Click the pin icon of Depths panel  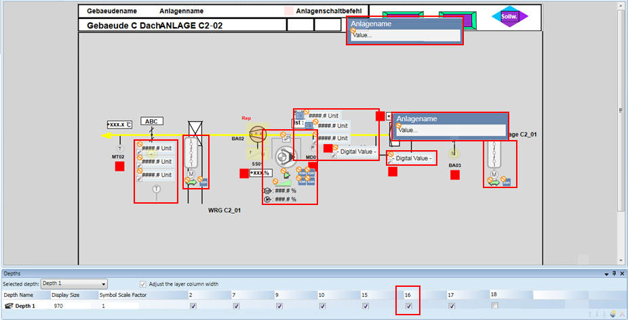[x=614, y=273]
